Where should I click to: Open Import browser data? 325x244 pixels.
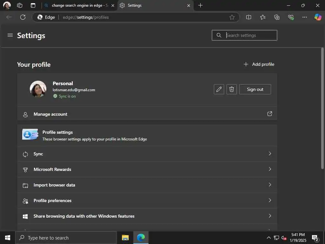pos(147,185)
